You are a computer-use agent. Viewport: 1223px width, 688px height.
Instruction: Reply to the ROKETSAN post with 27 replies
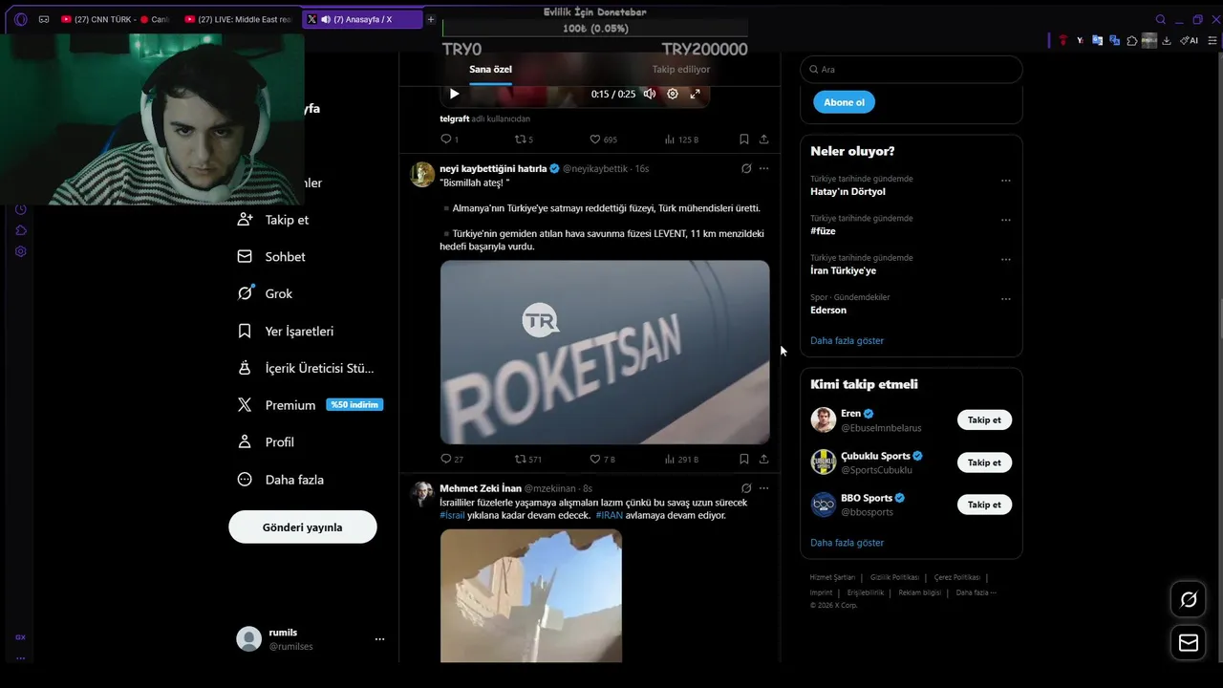coord(452,459)
